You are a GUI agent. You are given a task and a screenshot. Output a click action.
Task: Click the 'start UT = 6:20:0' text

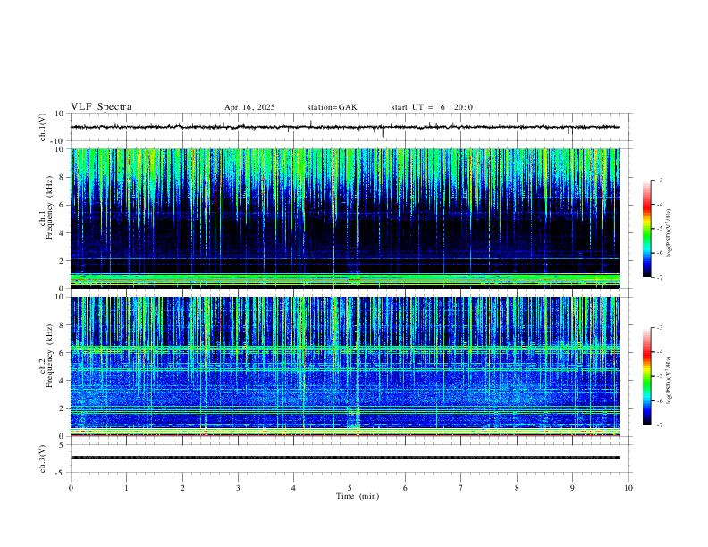point(432,107)
